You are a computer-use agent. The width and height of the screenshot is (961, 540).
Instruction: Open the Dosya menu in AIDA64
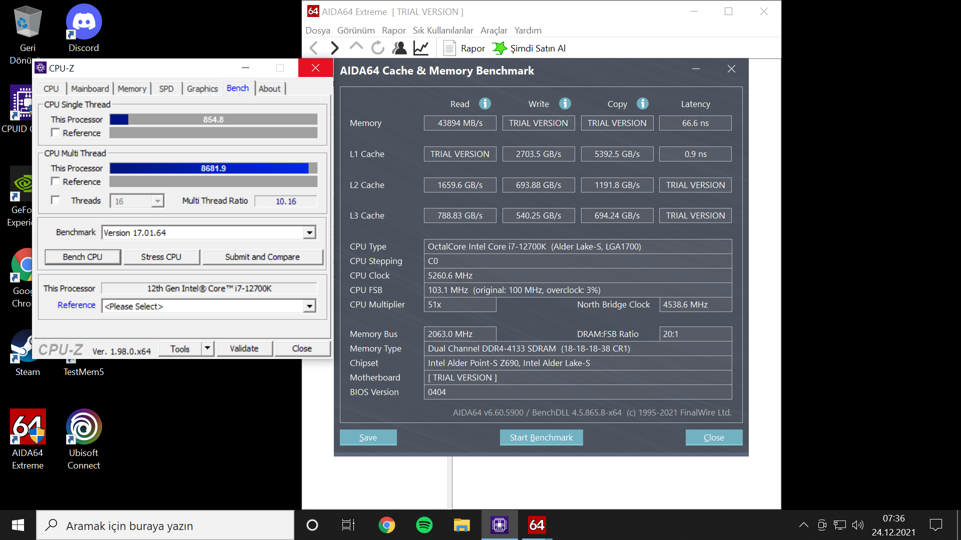(318, 30)
